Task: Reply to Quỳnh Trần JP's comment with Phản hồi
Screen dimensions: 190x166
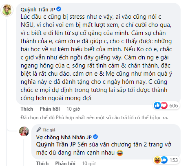Action: pos(50,109)
